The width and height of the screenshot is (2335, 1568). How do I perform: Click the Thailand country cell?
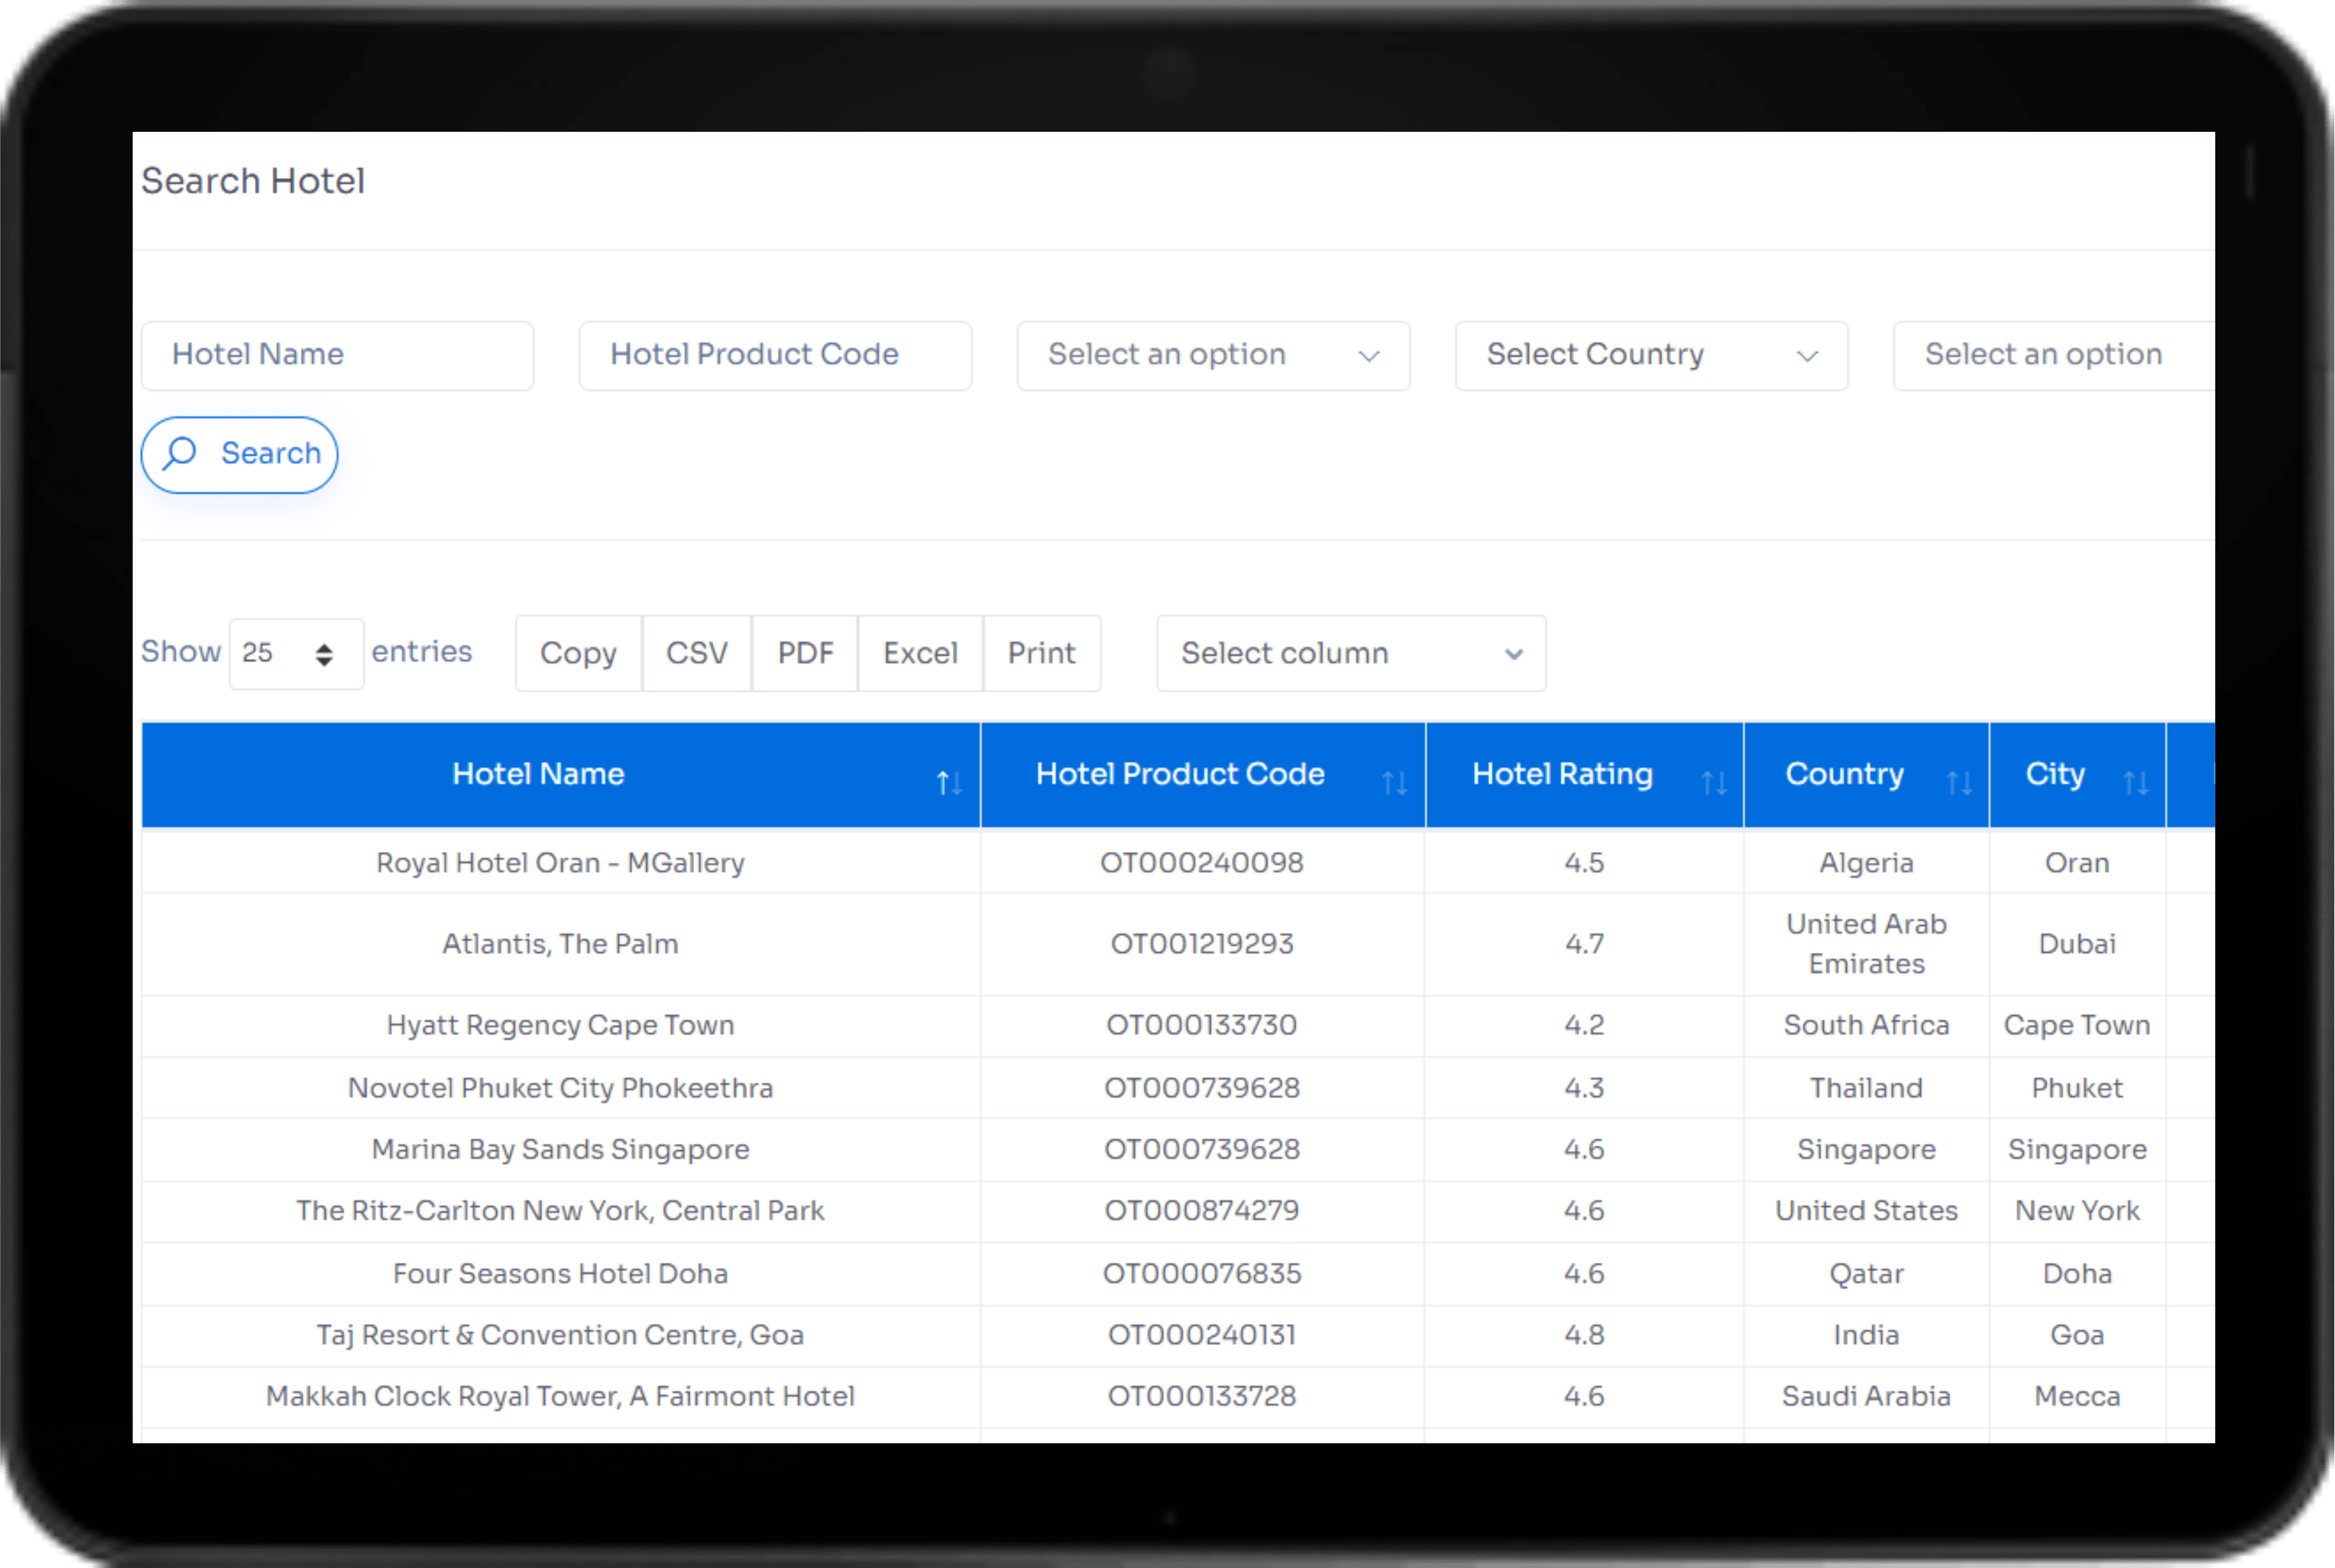(x=1866, y=1088)
